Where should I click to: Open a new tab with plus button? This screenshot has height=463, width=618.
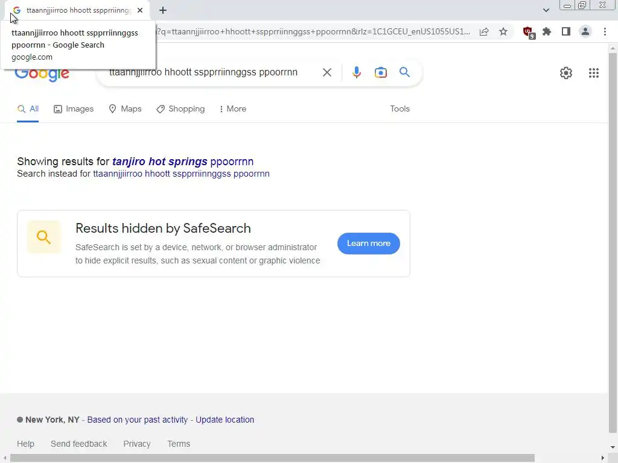[x=163, y=11]
